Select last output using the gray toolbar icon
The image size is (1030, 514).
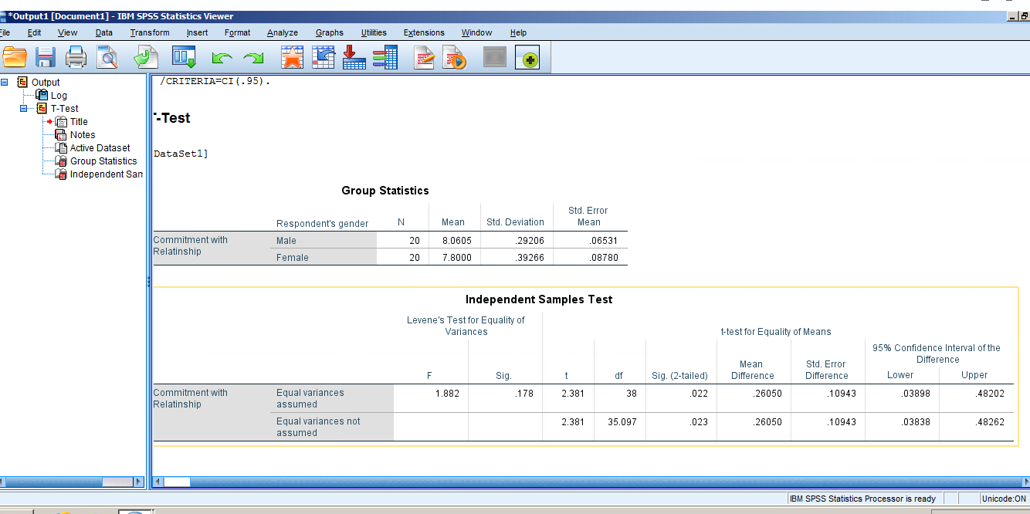point(494,56)
